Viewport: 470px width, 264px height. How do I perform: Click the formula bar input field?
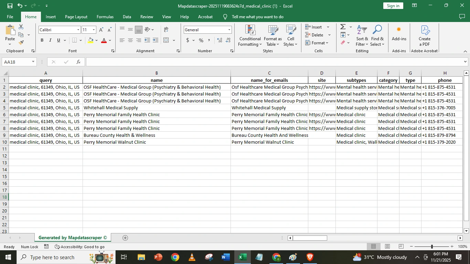click(274, 62)
